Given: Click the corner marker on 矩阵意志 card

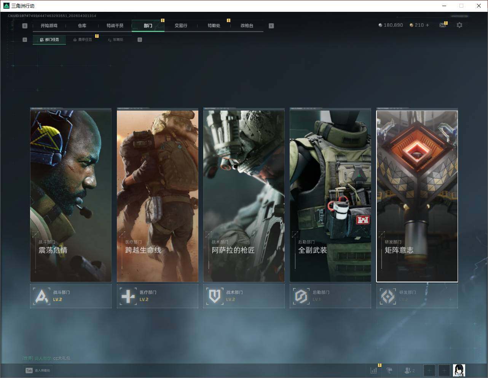Looking at the screenshot, I should [382, 234].
